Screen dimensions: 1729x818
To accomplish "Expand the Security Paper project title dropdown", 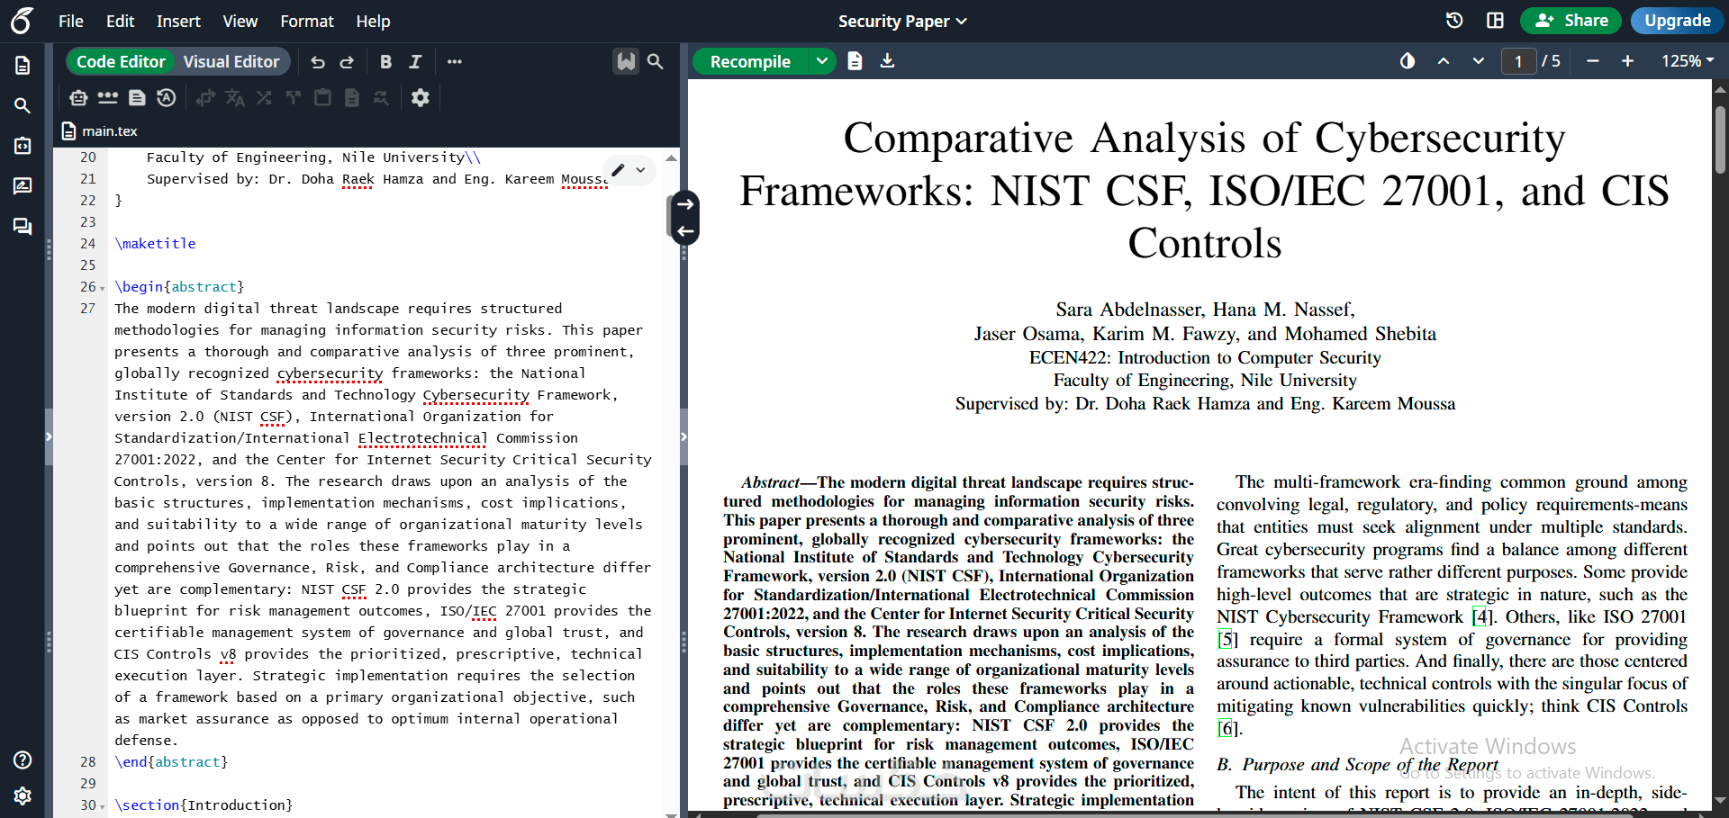I will [902, 21].
